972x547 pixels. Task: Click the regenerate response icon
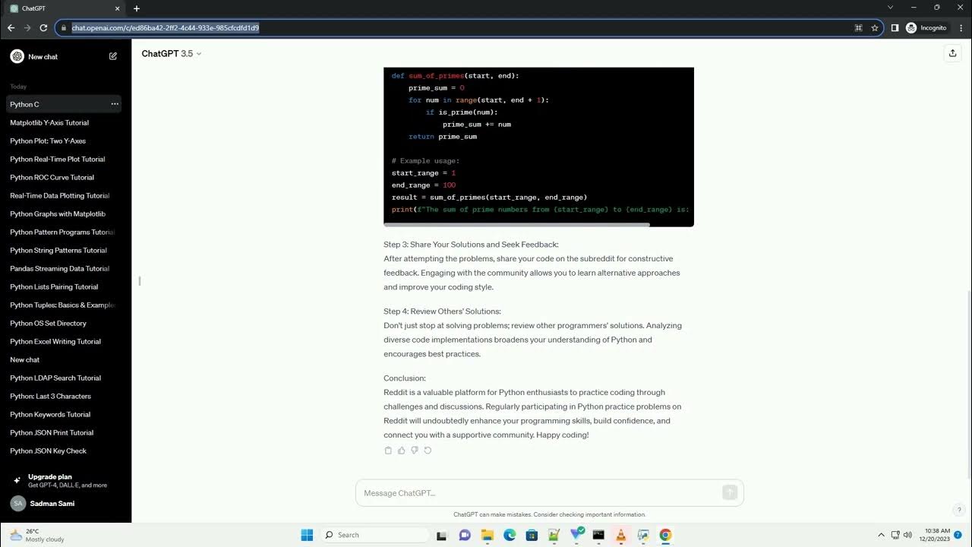[x=428, y=451]
